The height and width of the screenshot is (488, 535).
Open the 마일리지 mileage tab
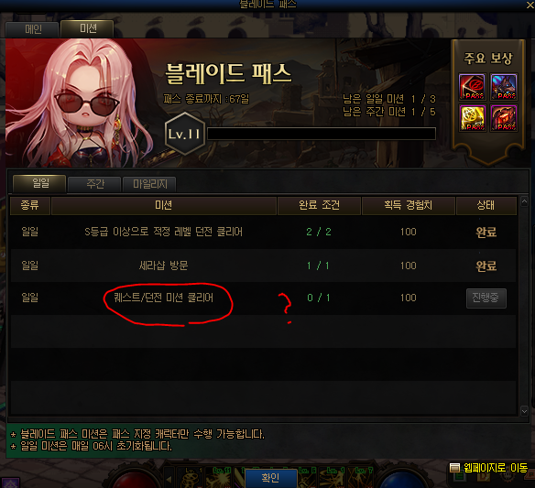click(x=149, y=184)
